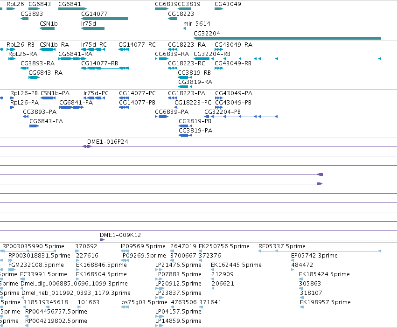This screenshot has width=397, height=328.
Task: Open the CG43049-RB transcript label
Action: point(233,63)
